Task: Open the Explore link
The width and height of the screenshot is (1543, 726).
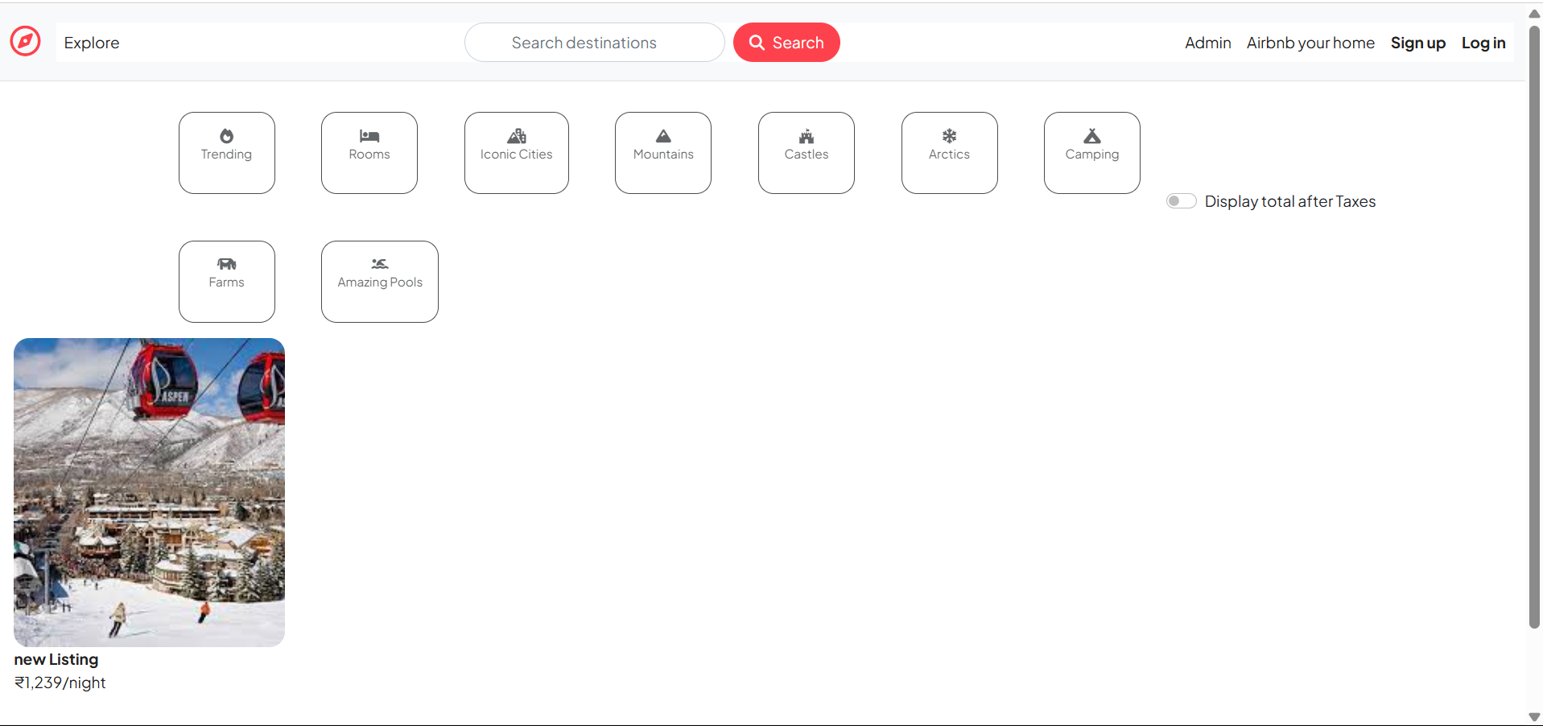Action: tap(92, 43)
